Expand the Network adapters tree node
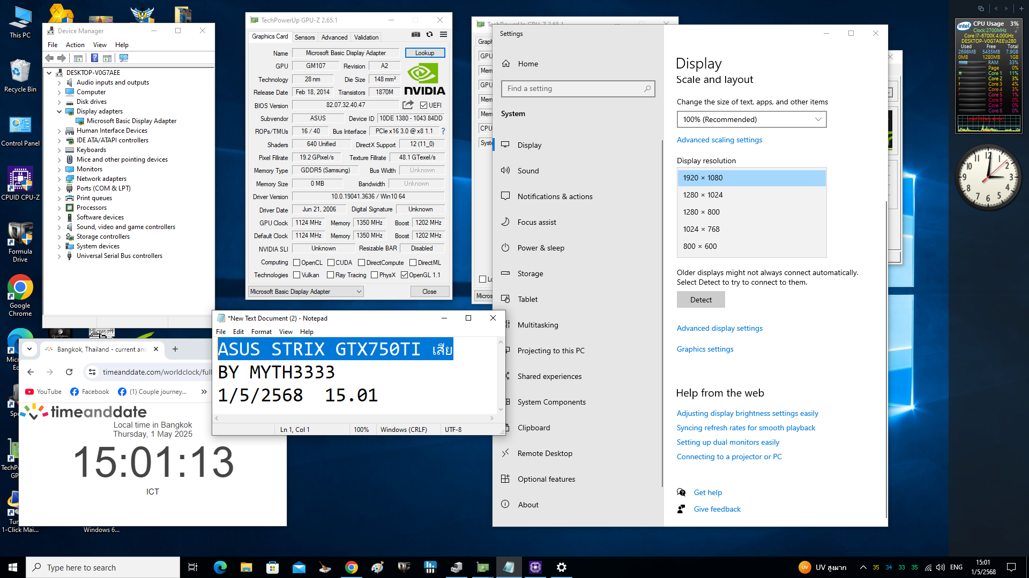 tap(59, 179)
